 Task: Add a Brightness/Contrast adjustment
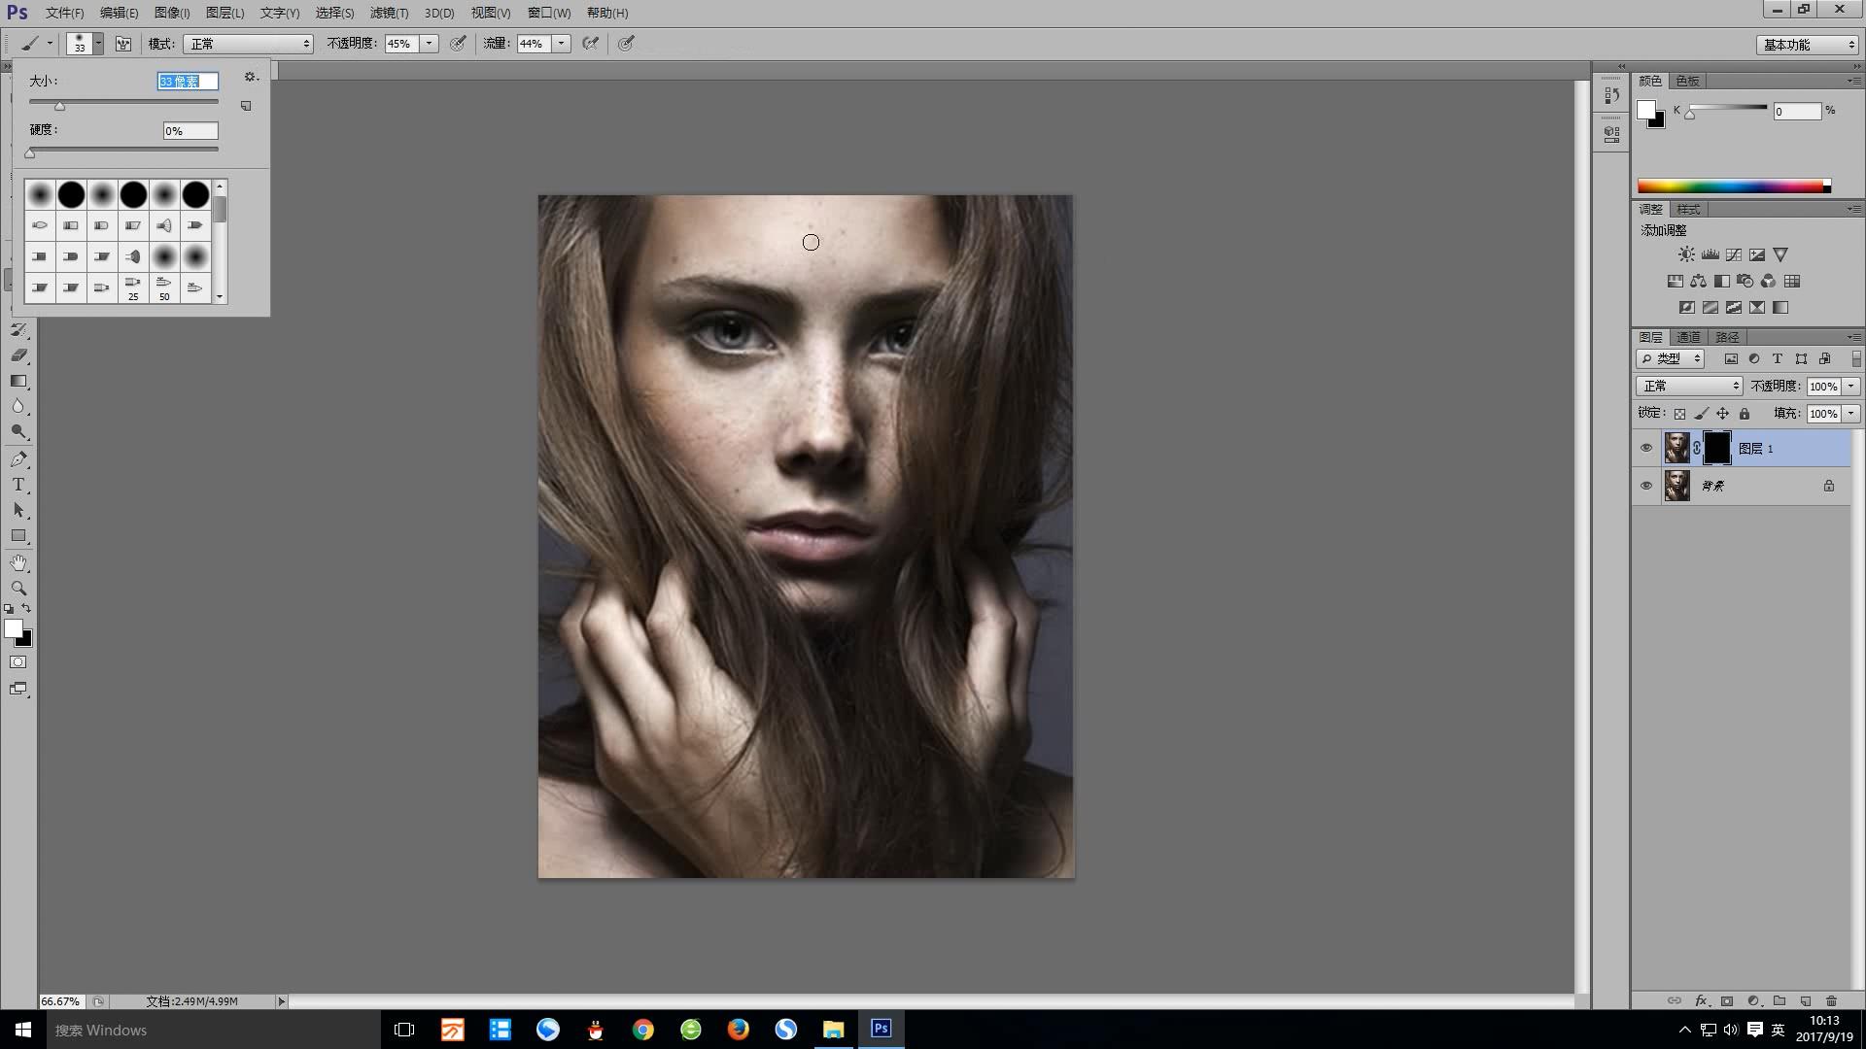point(1686,254)
